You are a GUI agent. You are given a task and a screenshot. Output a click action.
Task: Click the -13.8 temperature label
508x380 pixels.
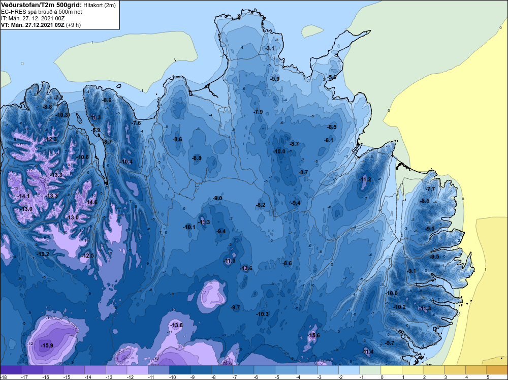point(177,325)
